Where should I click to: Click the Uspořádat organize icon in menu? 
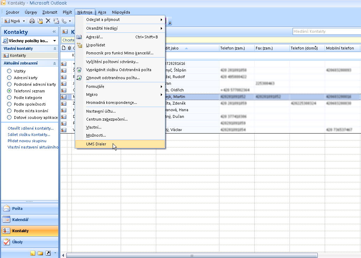(79, 45)
